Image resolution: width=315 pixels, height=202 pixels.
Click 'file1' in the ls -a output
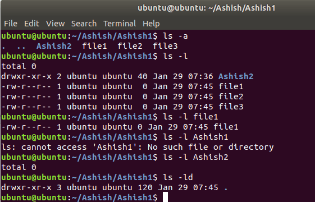pyautogui.click(x=94, y=46)
